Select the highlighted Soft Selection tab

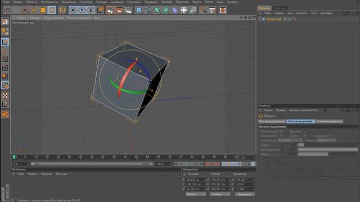[300, 121]
